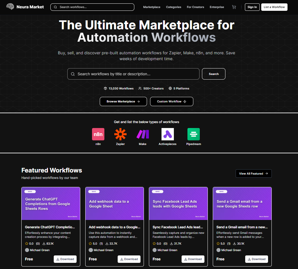Click the Browse Marketplace button
298x269 pixels.
pos(123,101)
